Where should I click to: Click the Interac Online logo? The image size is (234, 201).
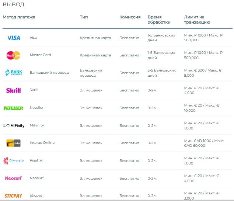(x=13, y=143)
